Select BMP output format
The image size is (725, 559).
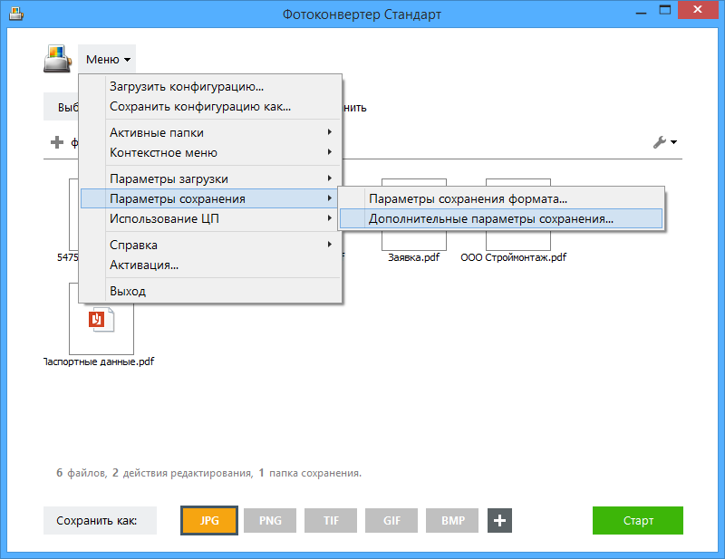(452, 521)
